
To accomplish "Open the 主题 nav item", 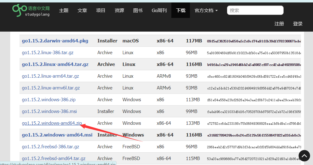I will [x=64, y=11].
